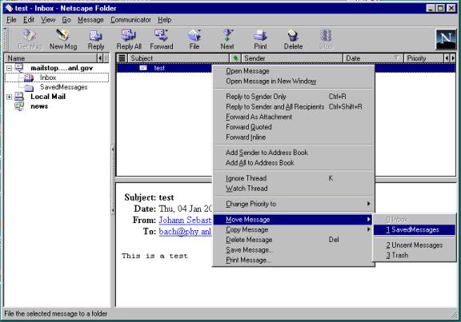
Task: Move message to 1 SavedMessages
Action: coord(415,229)
